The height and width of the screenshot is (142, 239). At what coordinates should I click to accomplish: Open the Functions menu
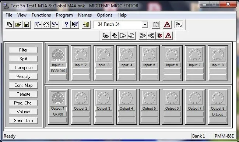(x=41, y=15)
